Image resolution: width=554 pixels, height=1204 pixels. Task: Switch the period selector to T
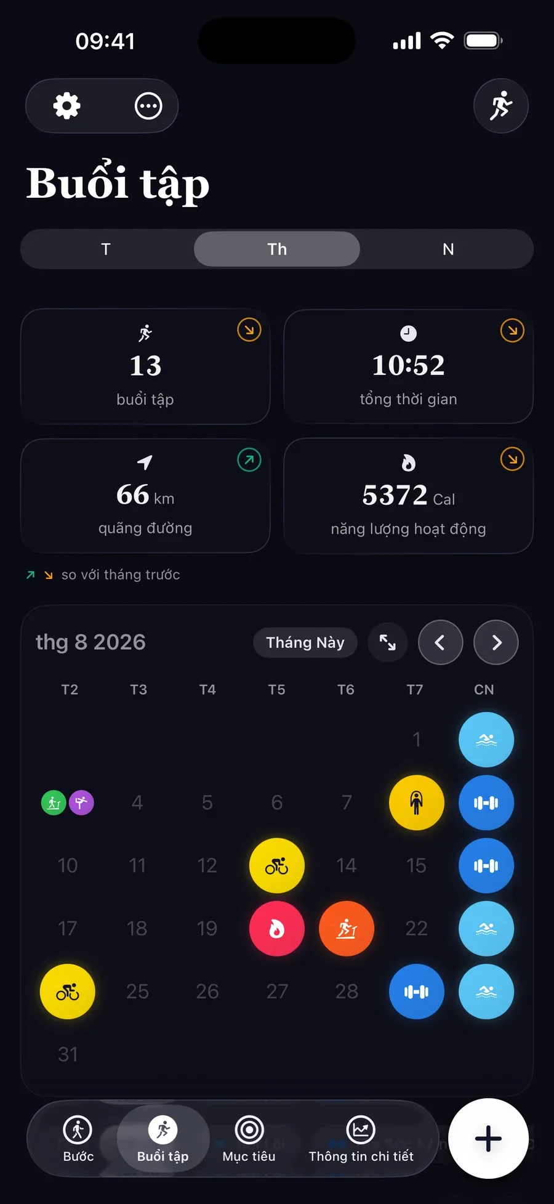[106, 249]
